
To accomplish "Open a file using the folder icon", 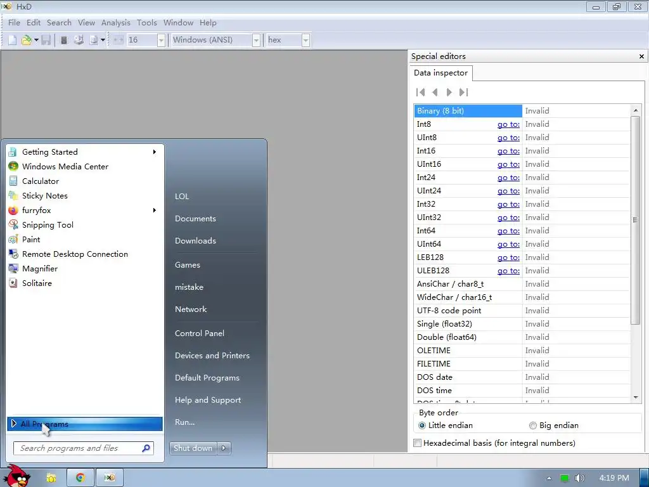I will (x=27, y=40).
